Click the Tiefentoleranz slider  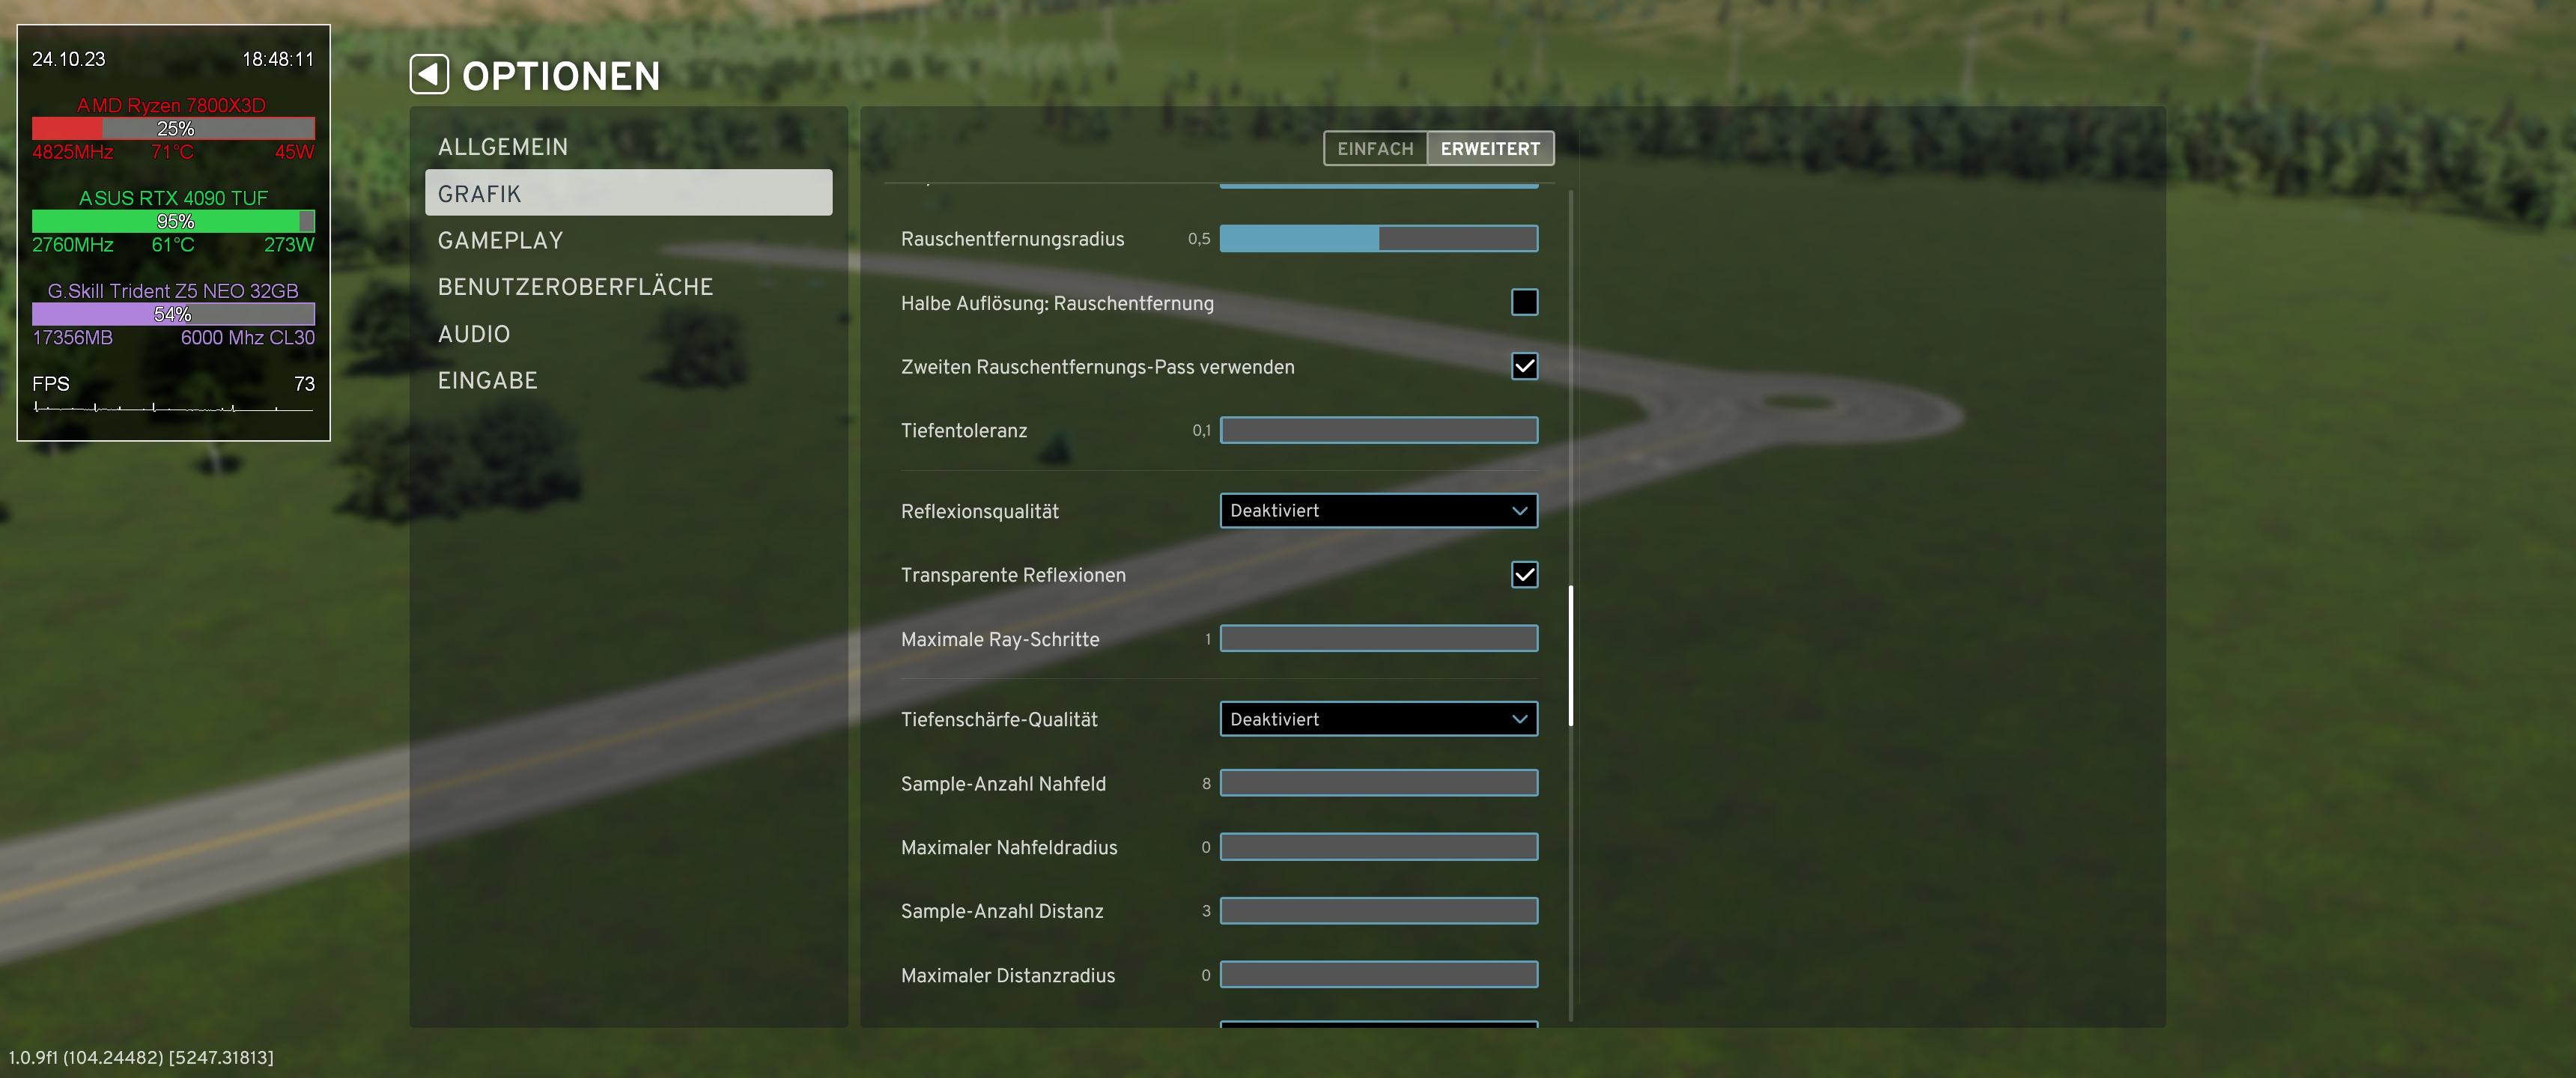tap(1379, 430)
